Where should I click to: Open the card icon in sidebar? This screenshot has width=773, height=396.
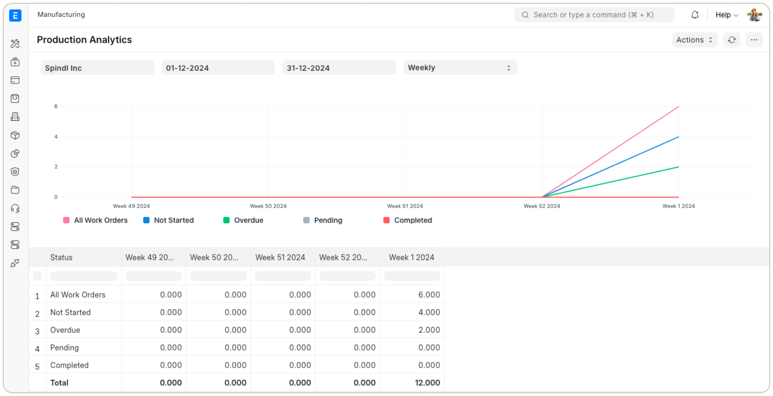[x=15, y=80]
